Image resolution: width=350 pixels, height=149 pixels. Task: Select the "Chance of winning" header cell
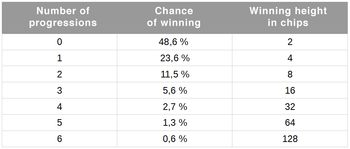tap(174, 17)
